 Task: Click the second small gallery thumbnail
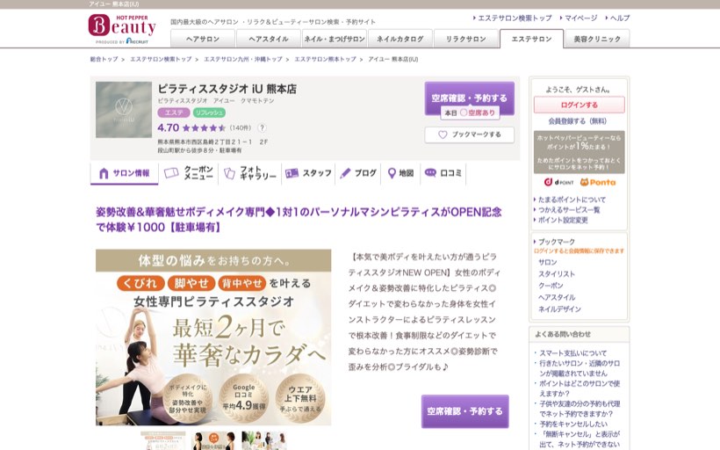[213, 440]
